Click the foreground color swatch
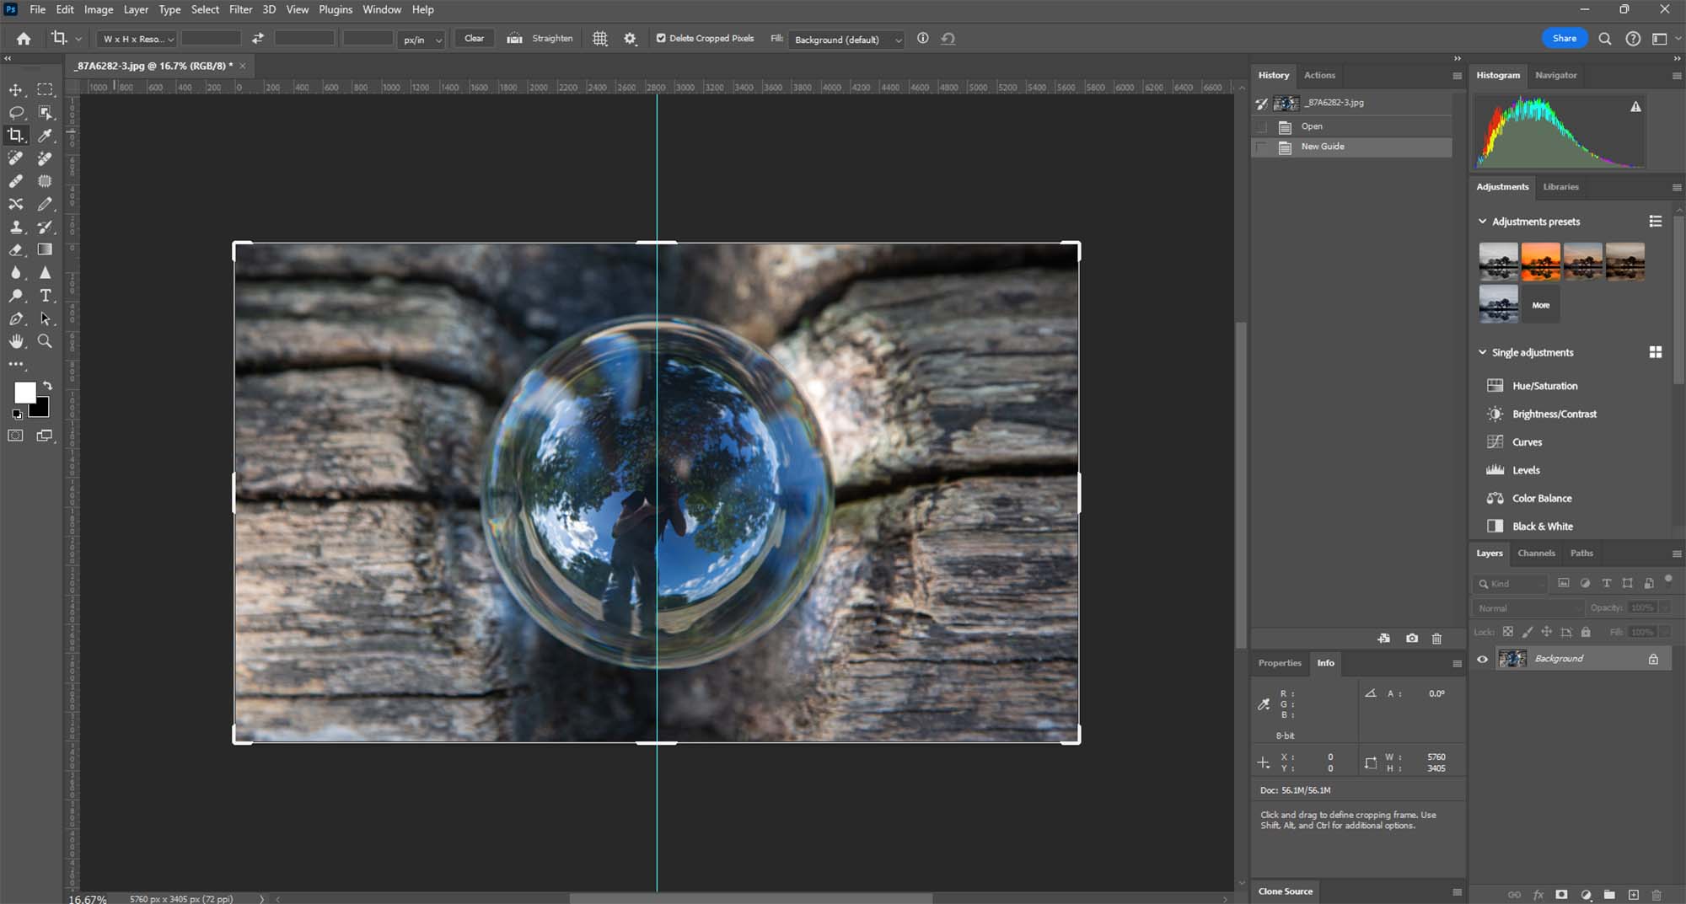The image size is (1686, 904). [24, 392]
